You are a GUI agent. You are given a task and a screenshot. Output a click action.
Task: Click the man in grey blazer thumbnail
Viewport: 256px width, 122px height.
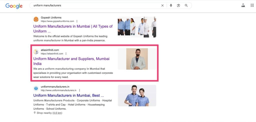click(x=137, y=59)
